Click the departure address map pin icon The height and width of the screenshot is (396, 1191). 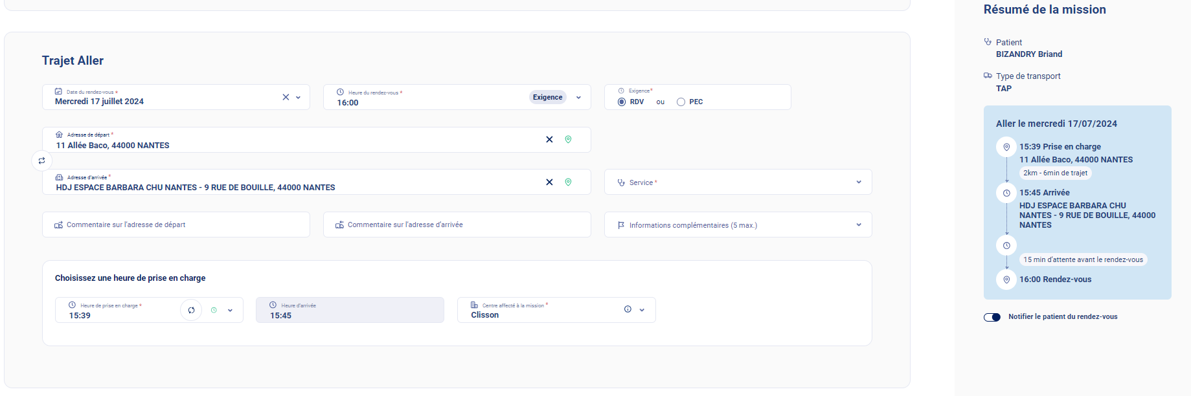tap(568, 140)
